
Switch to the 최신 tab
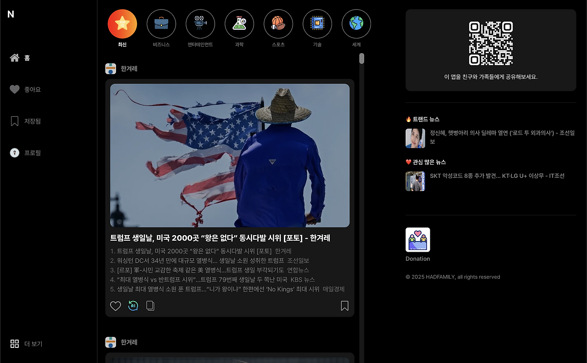click(122, 24)
